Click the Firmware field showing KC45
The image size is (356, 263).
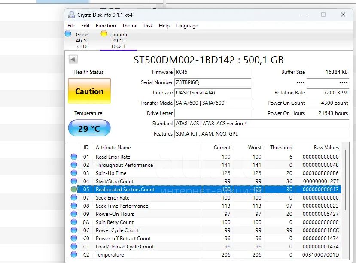pos(213,72)
